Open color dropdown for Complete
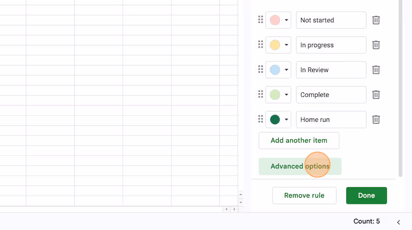The height and width of the screenshot is (230, 412). [286, 95]
